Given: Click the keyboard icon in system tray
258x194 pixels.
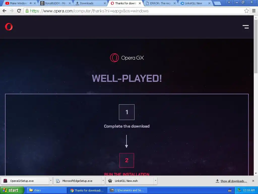Looking at the screenshot, I should click(x=230, y=190).
